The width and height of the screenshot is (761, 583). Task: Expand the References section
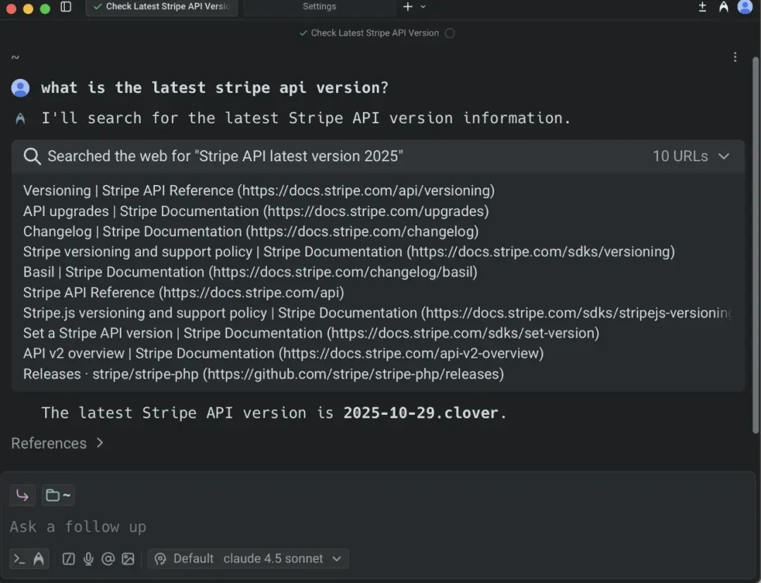coord(57,444)
